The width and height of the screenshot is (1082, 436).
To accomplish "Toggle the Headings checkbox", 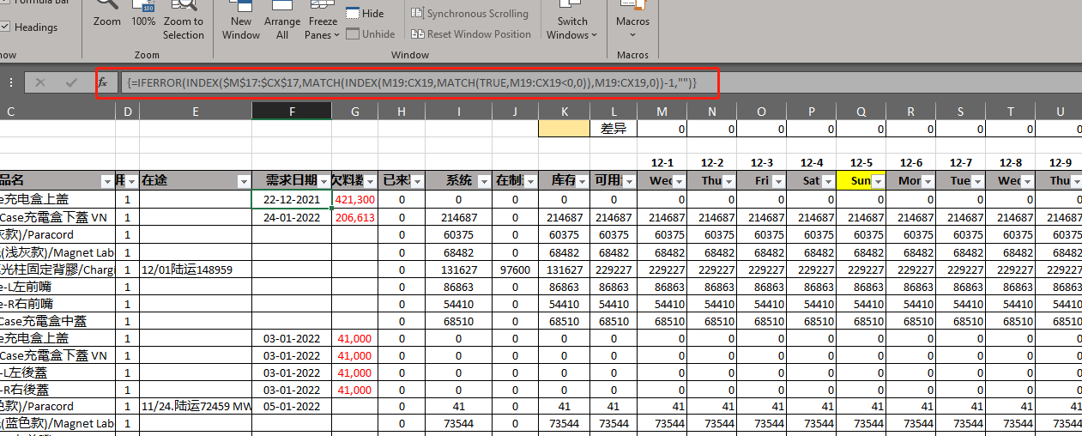I will tap(5, 27).
